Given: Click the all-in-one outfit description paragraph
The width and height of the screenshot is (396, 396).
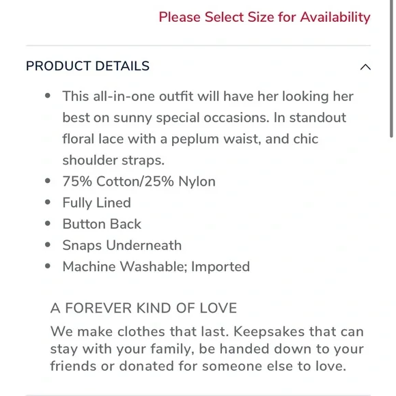Looking at the screenshot, I should click(208, 128).
